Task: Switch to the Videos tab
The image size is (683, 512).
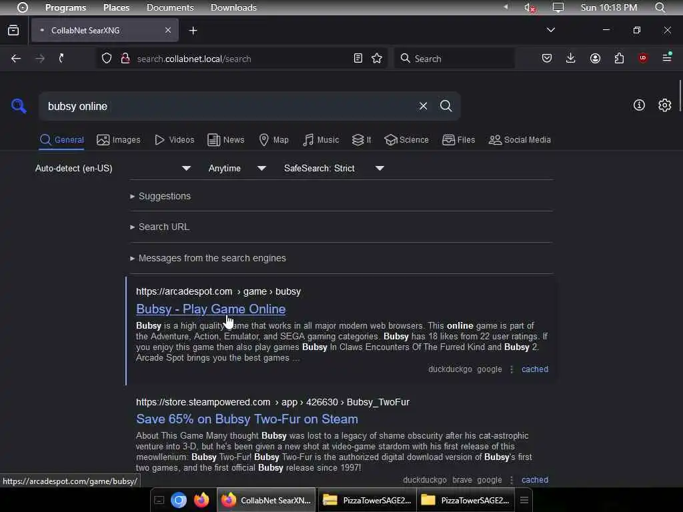Action: click(174, 140)
